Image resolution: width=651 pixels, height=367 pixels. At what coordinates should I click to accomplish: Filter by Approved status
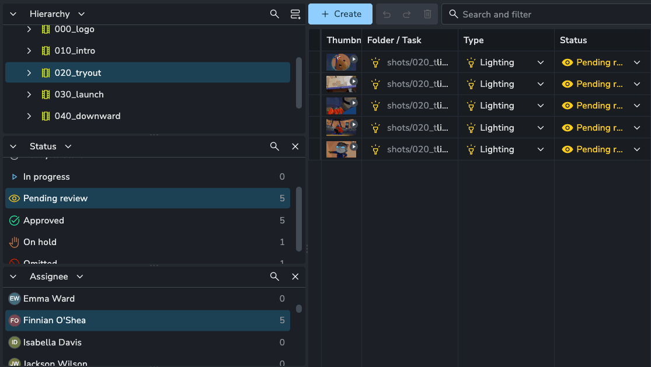147,221
